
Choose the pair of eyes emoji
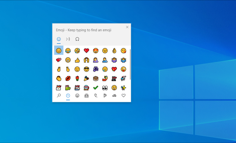(105, 88)
